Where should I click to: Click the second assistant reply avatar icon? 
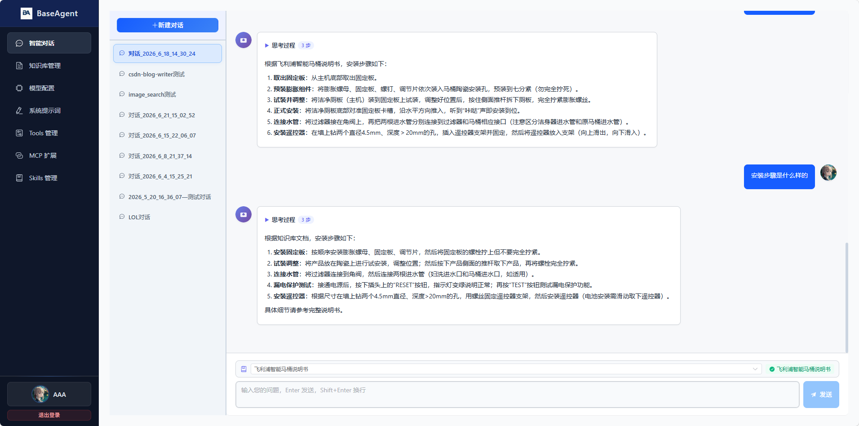244,214
